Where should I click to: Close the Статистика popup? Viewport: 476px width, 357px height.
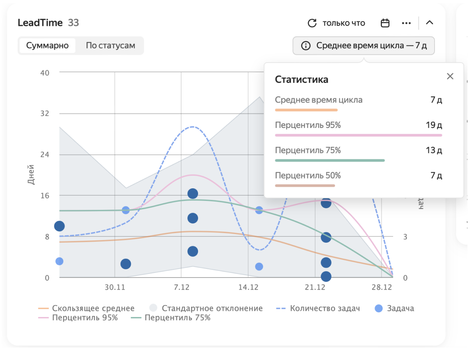(450, 76)
